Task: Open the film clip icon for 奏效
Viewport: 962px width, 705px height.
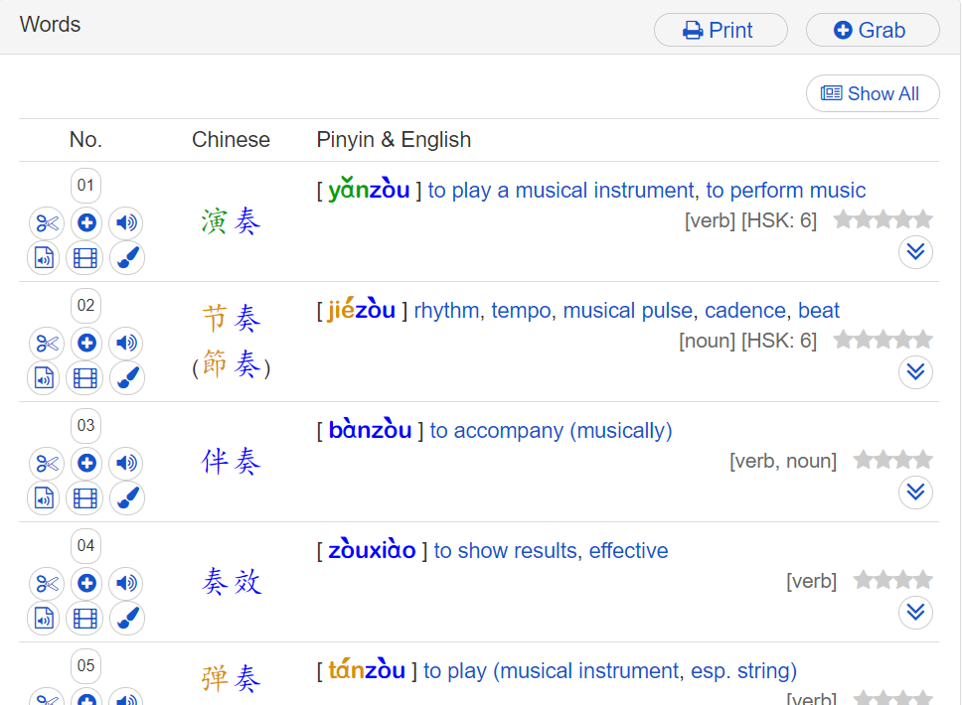Action: coord(85,619)
